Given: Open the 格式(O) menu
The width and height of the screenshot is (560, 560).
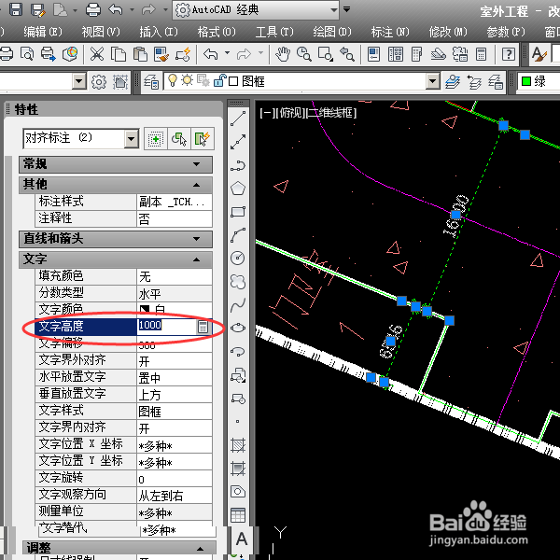Looking at the screenshot, I should click(217, 32).
